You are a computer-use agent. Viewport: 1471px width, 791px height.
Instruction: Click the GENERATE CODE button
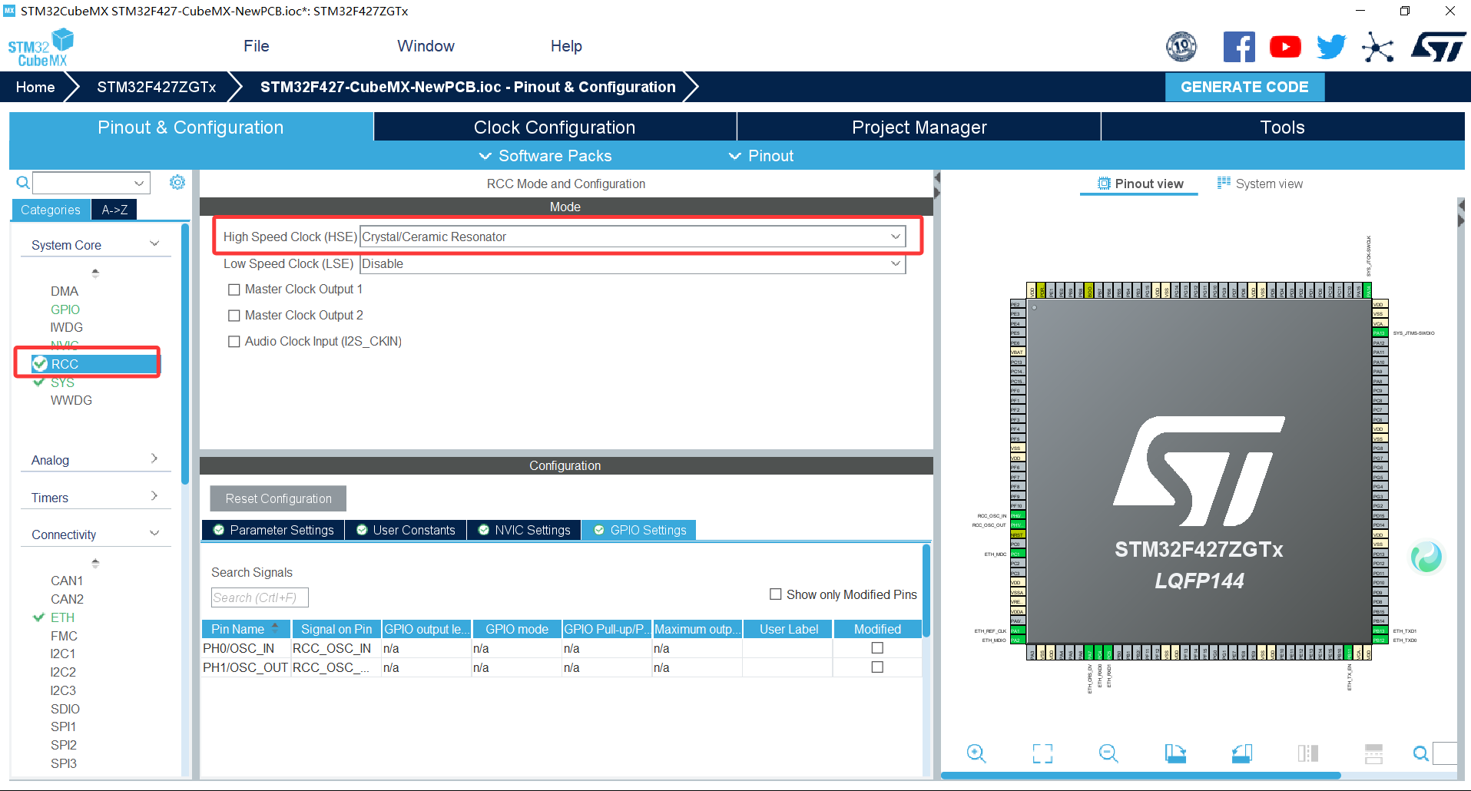[1244, 86]
